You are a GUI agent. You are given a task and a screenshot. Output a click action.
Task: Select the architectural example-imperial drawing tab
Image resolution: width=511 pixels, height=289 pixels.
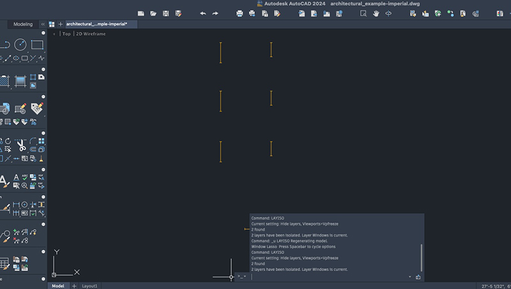[97, 24]
